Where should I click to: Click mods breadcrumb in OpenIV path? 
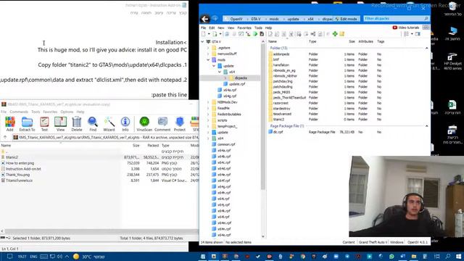(x=274, y=19)
